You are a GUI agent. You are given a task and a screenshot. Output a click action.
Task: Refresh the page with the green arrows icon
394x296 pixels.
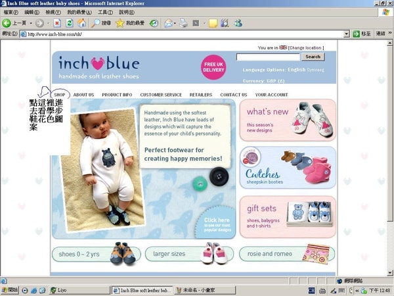pos(70,23)
